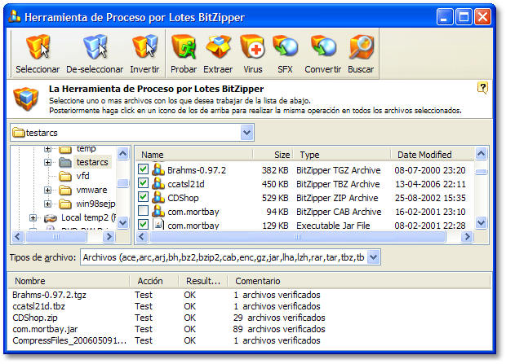Uncheck the ccatsl21d checkbox

(x=143, y=183)
